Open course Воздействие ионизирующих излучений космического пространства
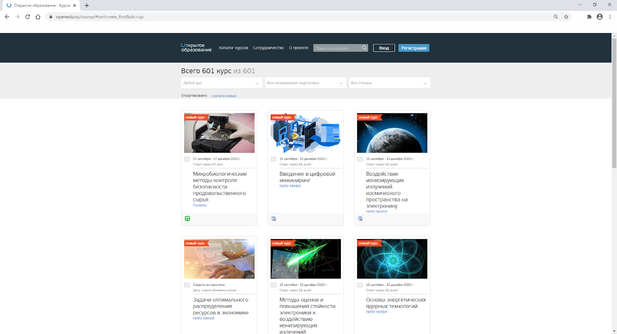617x334 pixels. [387, 190]
